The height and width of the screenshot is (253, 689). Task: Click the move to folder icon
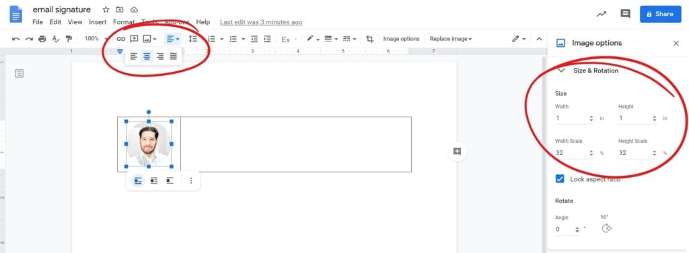coord(120,9)
